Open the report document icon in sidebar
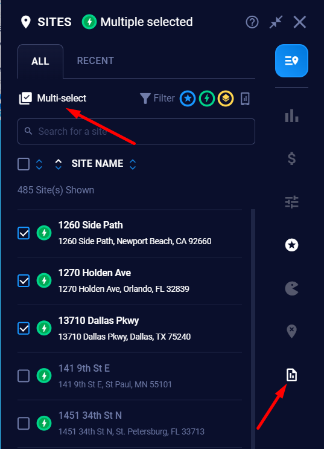Screen dimensions: 324x449 pyautogui.click(x=291, y=375)
